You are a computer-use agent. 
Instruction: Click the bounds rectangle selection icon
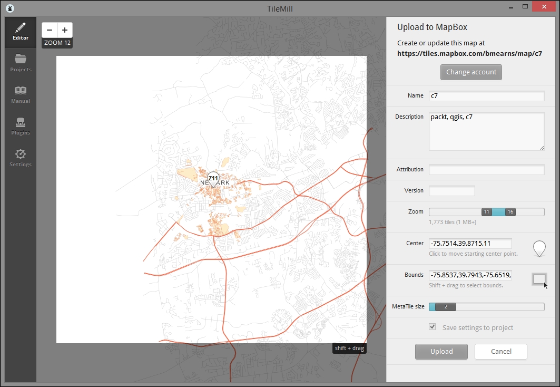(539, 279)
